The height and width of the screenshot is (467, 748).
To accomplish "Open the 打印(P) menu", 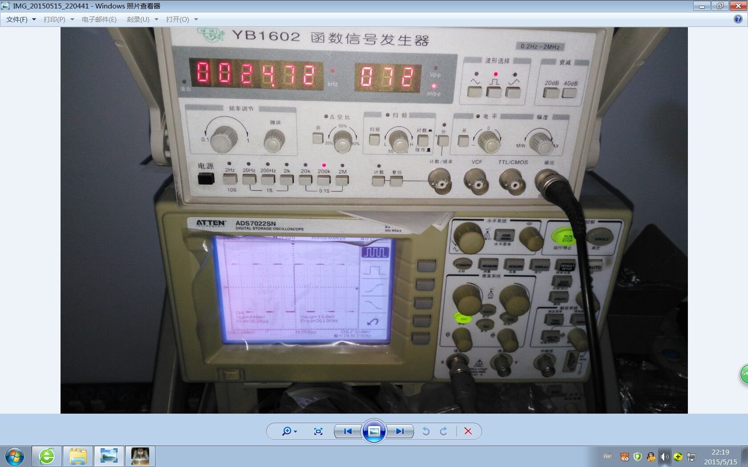I will [59, 20].
